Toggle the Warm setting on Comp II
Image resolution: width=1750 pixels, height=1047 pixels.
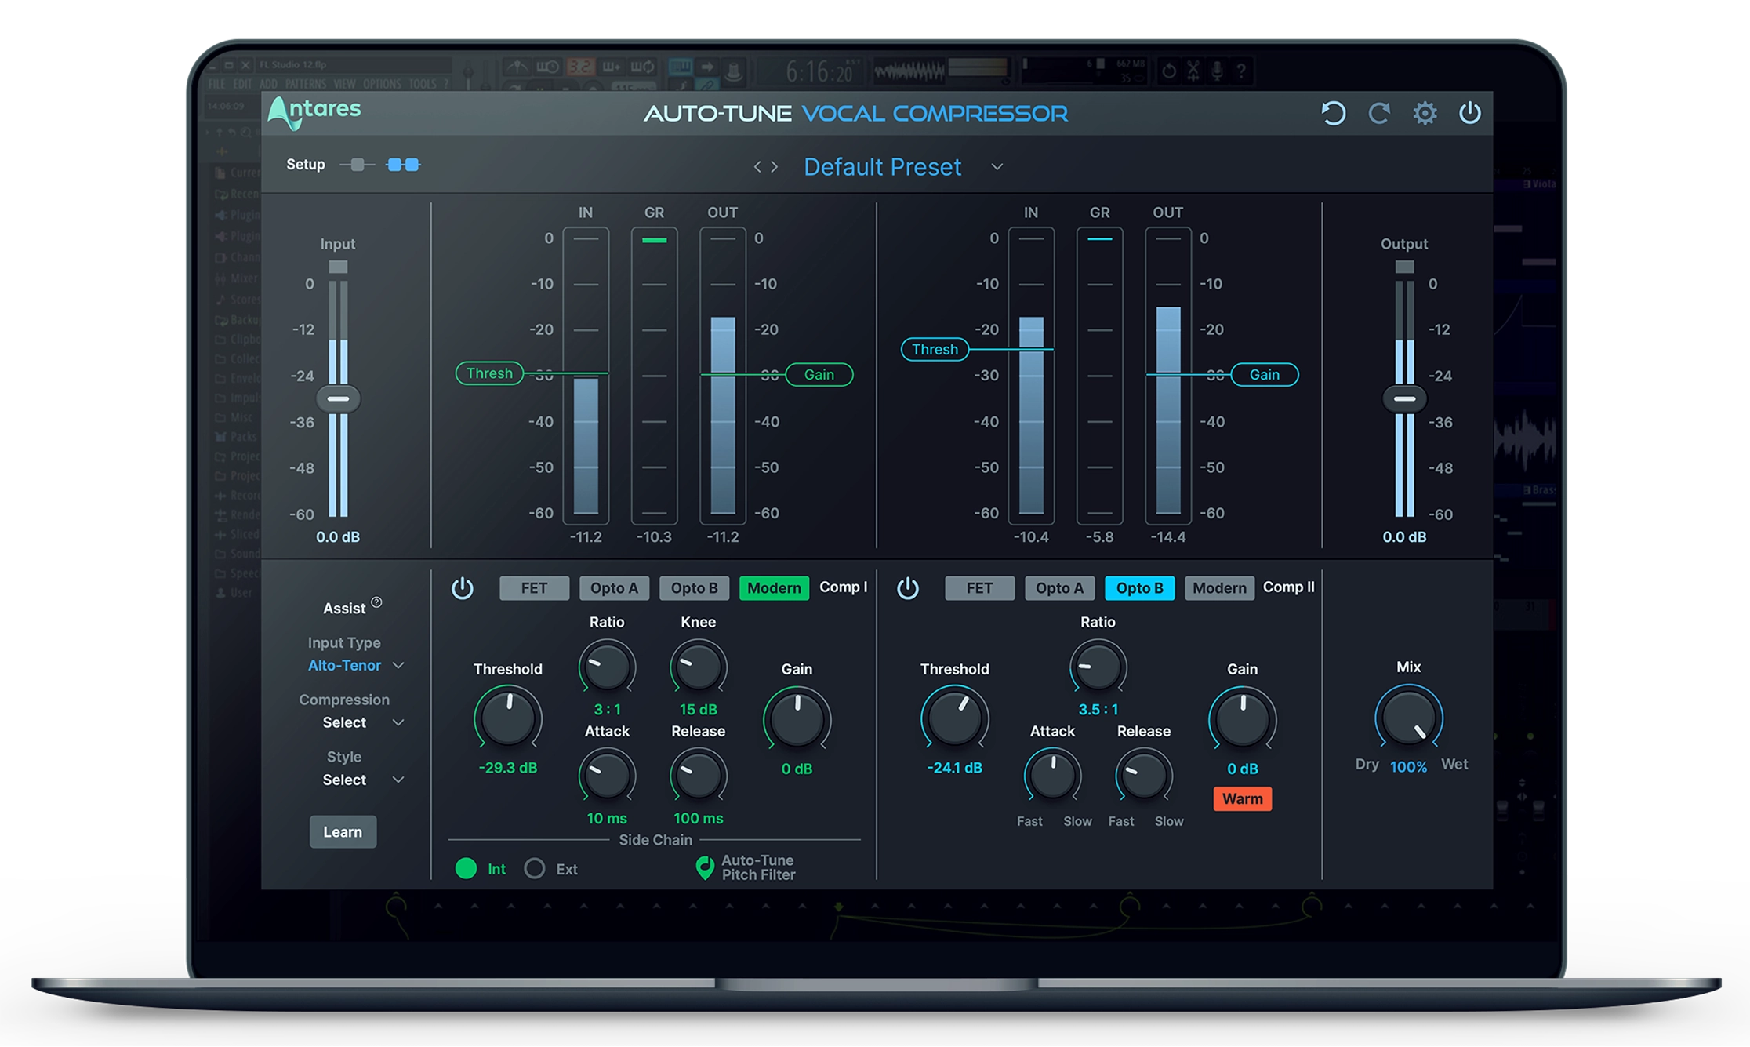coord(1242,798)
